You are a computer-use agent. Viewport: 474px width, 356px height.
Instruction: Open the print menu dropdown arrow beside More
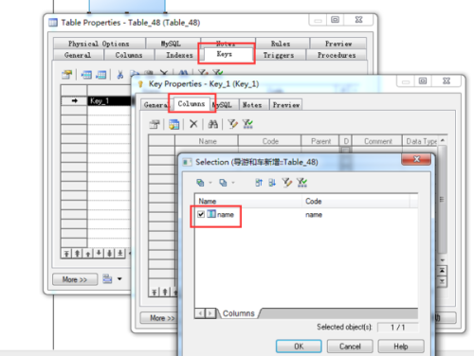click(x=119, y=279)
